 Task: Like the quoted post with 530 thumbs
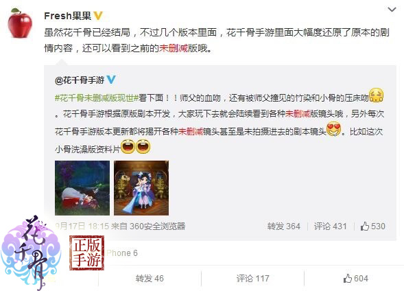click(372, 226)
